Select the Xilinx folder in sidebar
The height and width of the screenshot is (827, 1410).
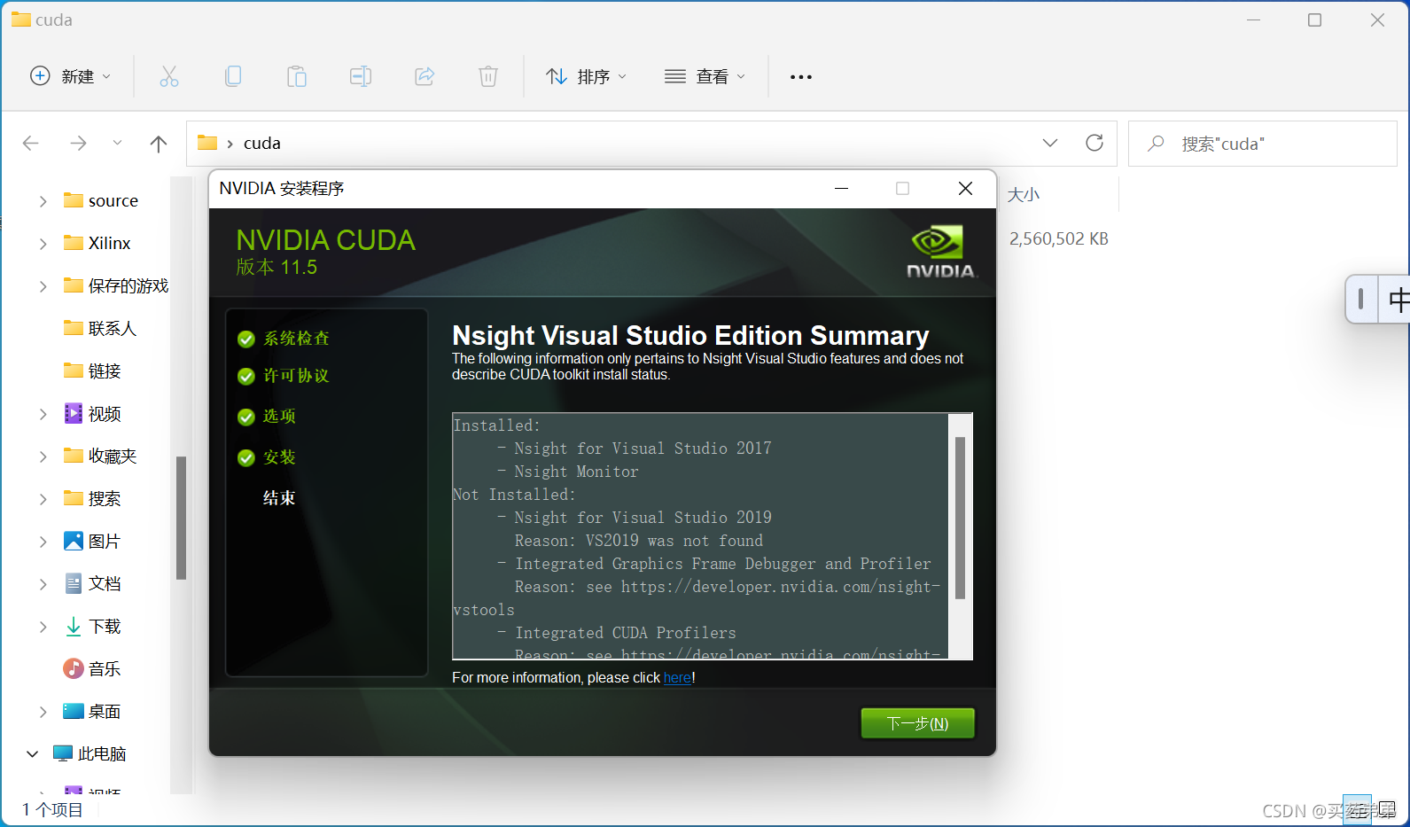[97, 244]
